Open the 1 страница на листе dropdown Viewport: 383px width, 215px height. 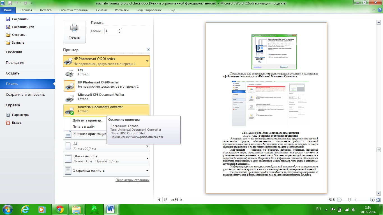pos(107,171)
